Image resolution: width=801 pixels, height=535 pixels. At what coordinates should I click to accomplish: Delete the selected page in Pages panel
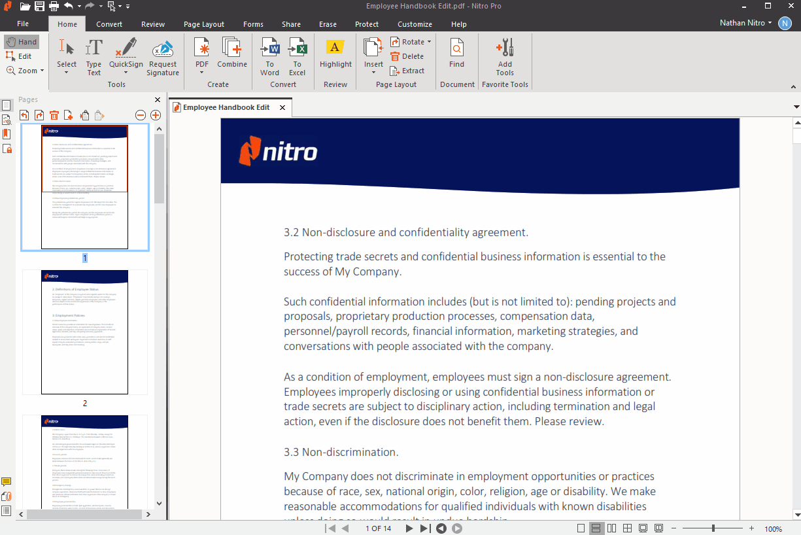click(54, 114)
